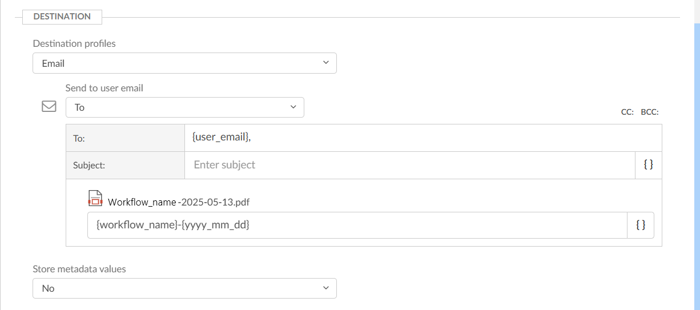
Task: Click the PDF file icon
Action: (x=95, y=198)
